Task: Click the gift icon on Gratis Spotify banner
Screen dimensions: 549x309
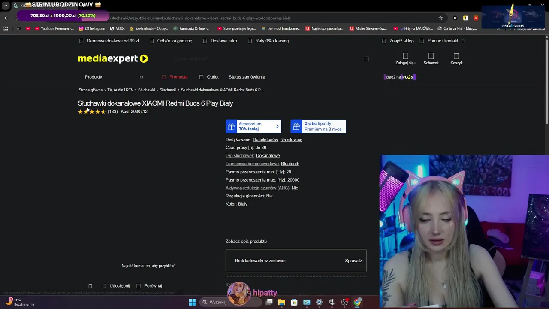Action: 296,127
